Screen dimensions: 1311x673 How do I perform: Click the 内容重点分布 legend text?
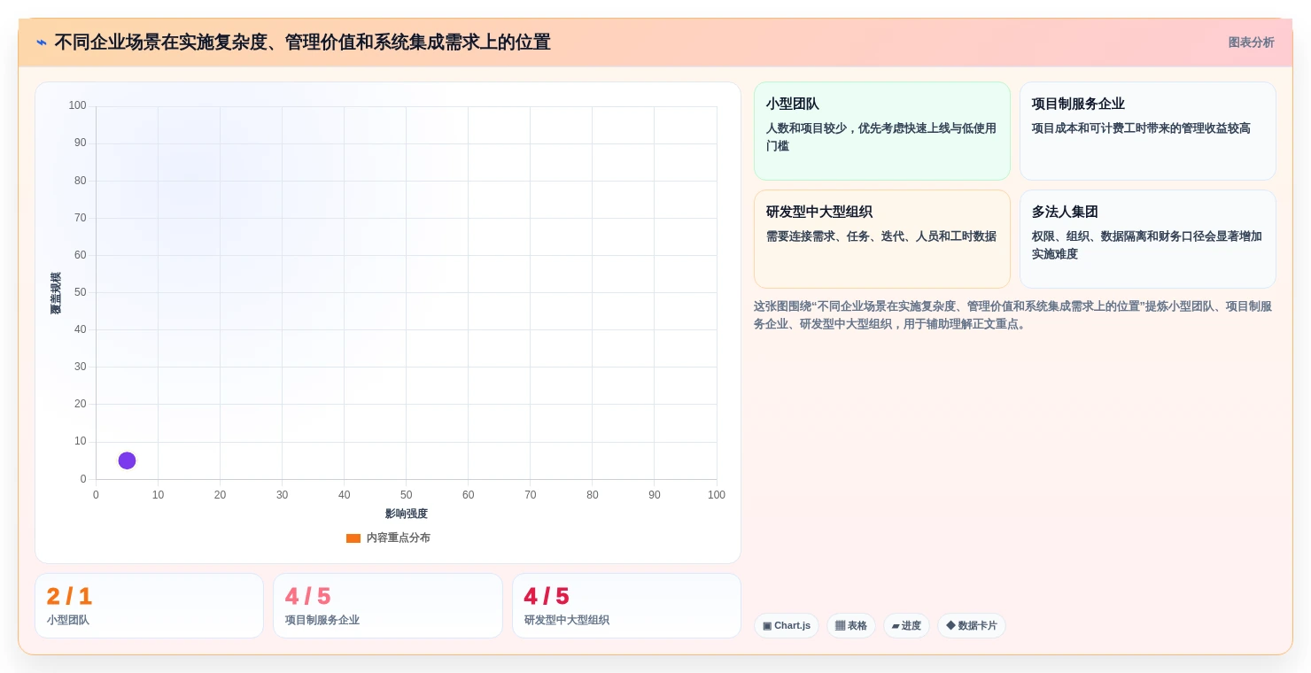pos(399,538)
